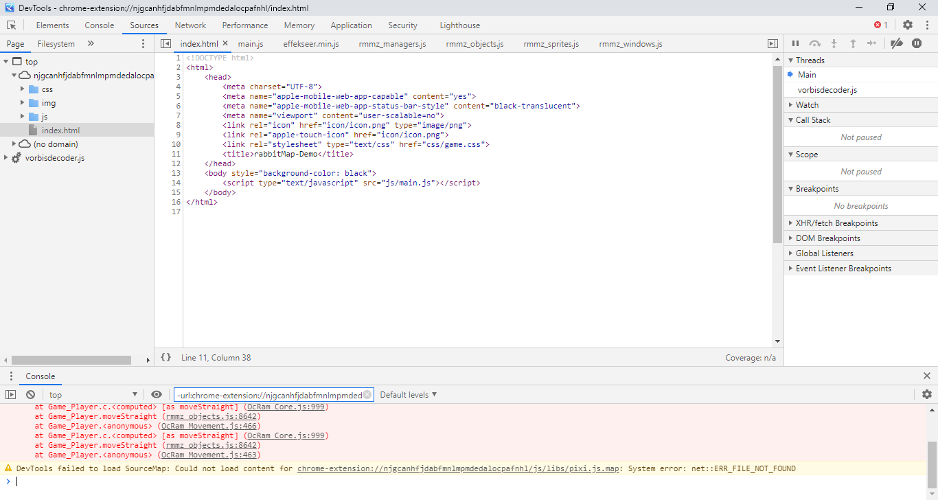
Task: Switch to the Elements panel tab
Action: point(52,25)
